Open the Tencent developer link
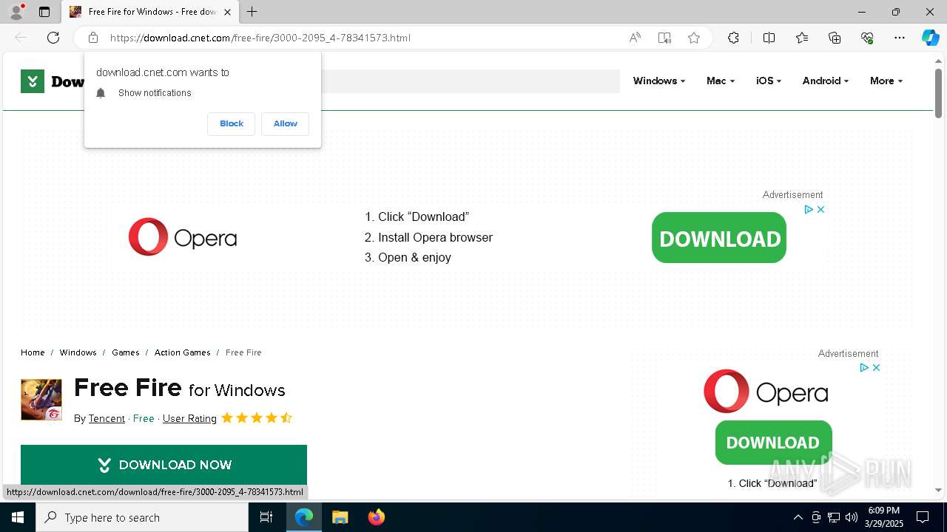 (x=107, y=418)
